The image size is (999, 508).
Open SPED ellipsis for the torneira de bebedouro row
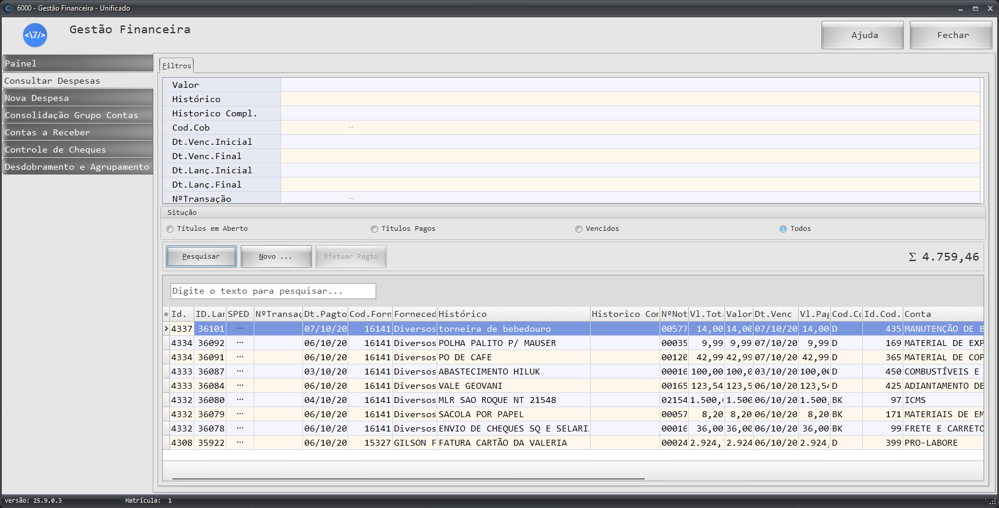click(239, 328)
